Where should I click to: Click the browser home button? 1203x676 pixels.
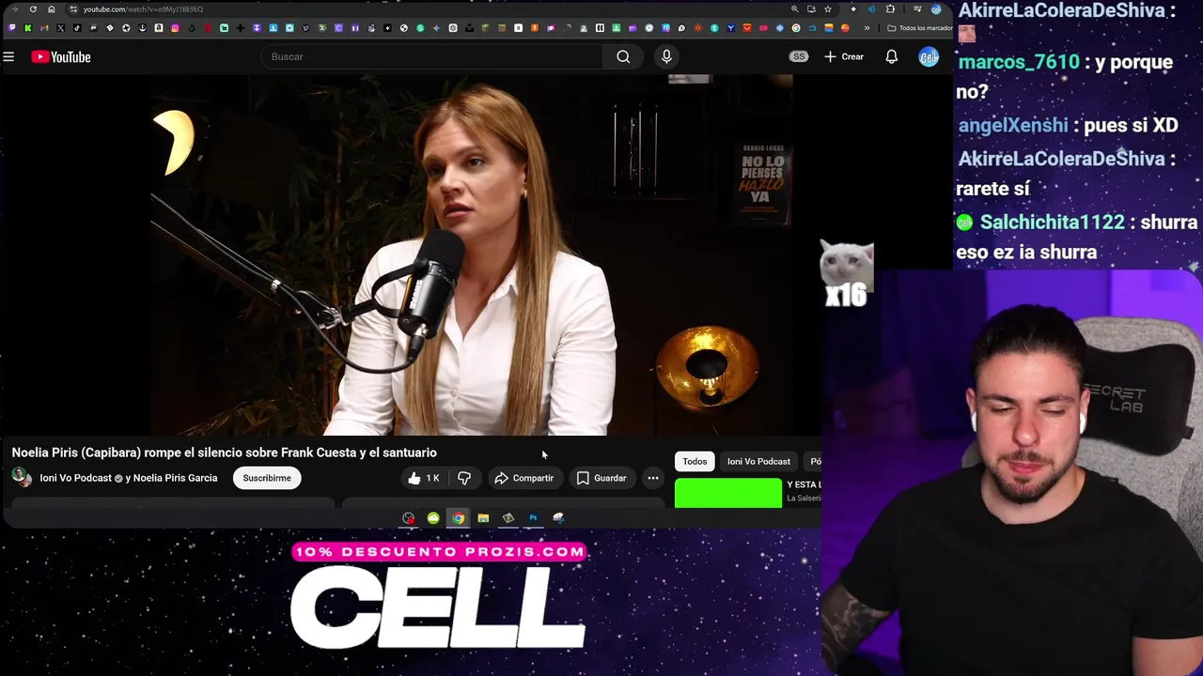(x=52, y=9)
